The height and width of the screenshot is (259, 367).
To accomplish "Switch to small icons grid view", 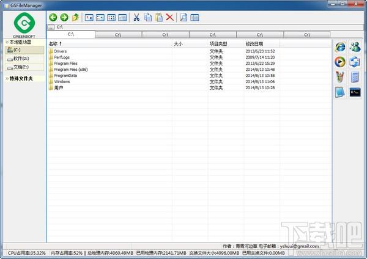I will point(111,18).
